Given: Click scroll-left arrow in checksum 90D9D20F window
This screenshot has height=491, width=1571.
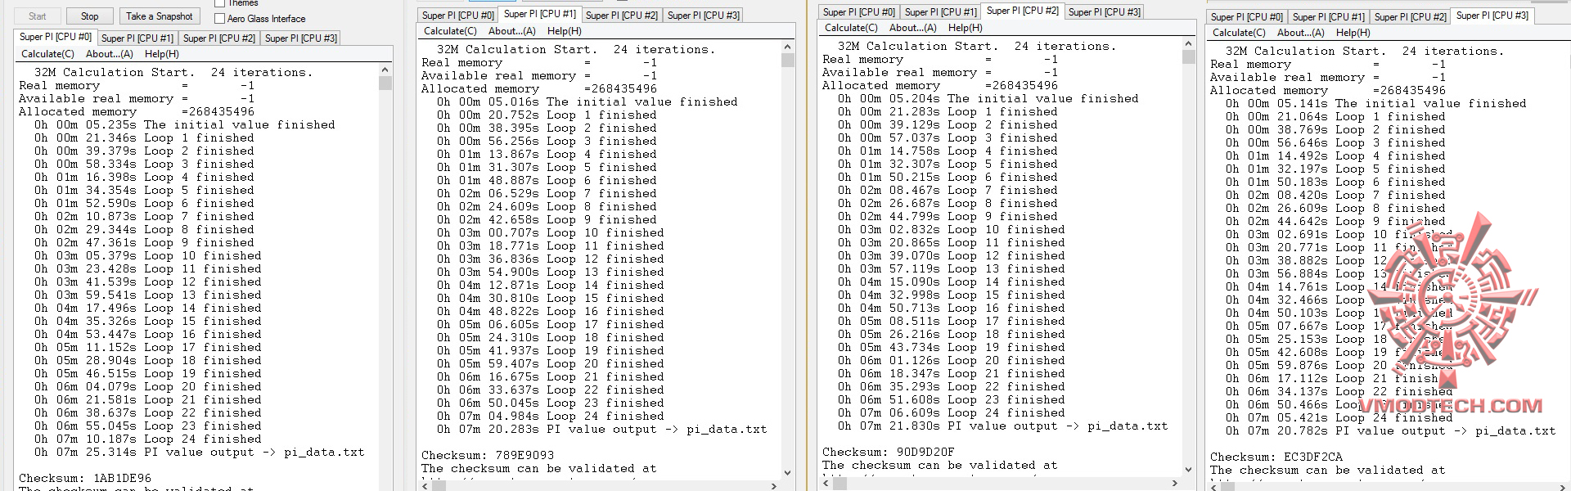Looking at the screenshot, I should click(x=826, y=482).
